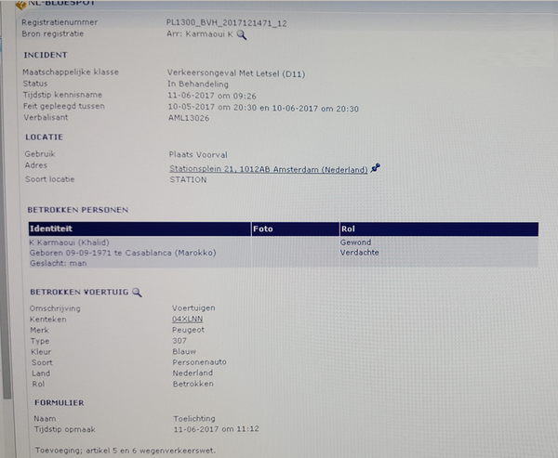The image size is (558, 458).
Task: Click the Incident section heading
Action: point(46,56)
